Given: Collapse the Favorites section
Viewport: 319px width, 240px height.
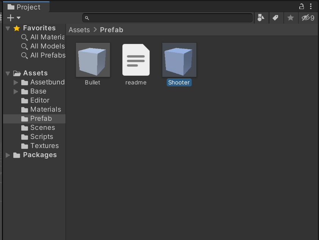Looking at the screenshot, I should [x=8, y=28].
